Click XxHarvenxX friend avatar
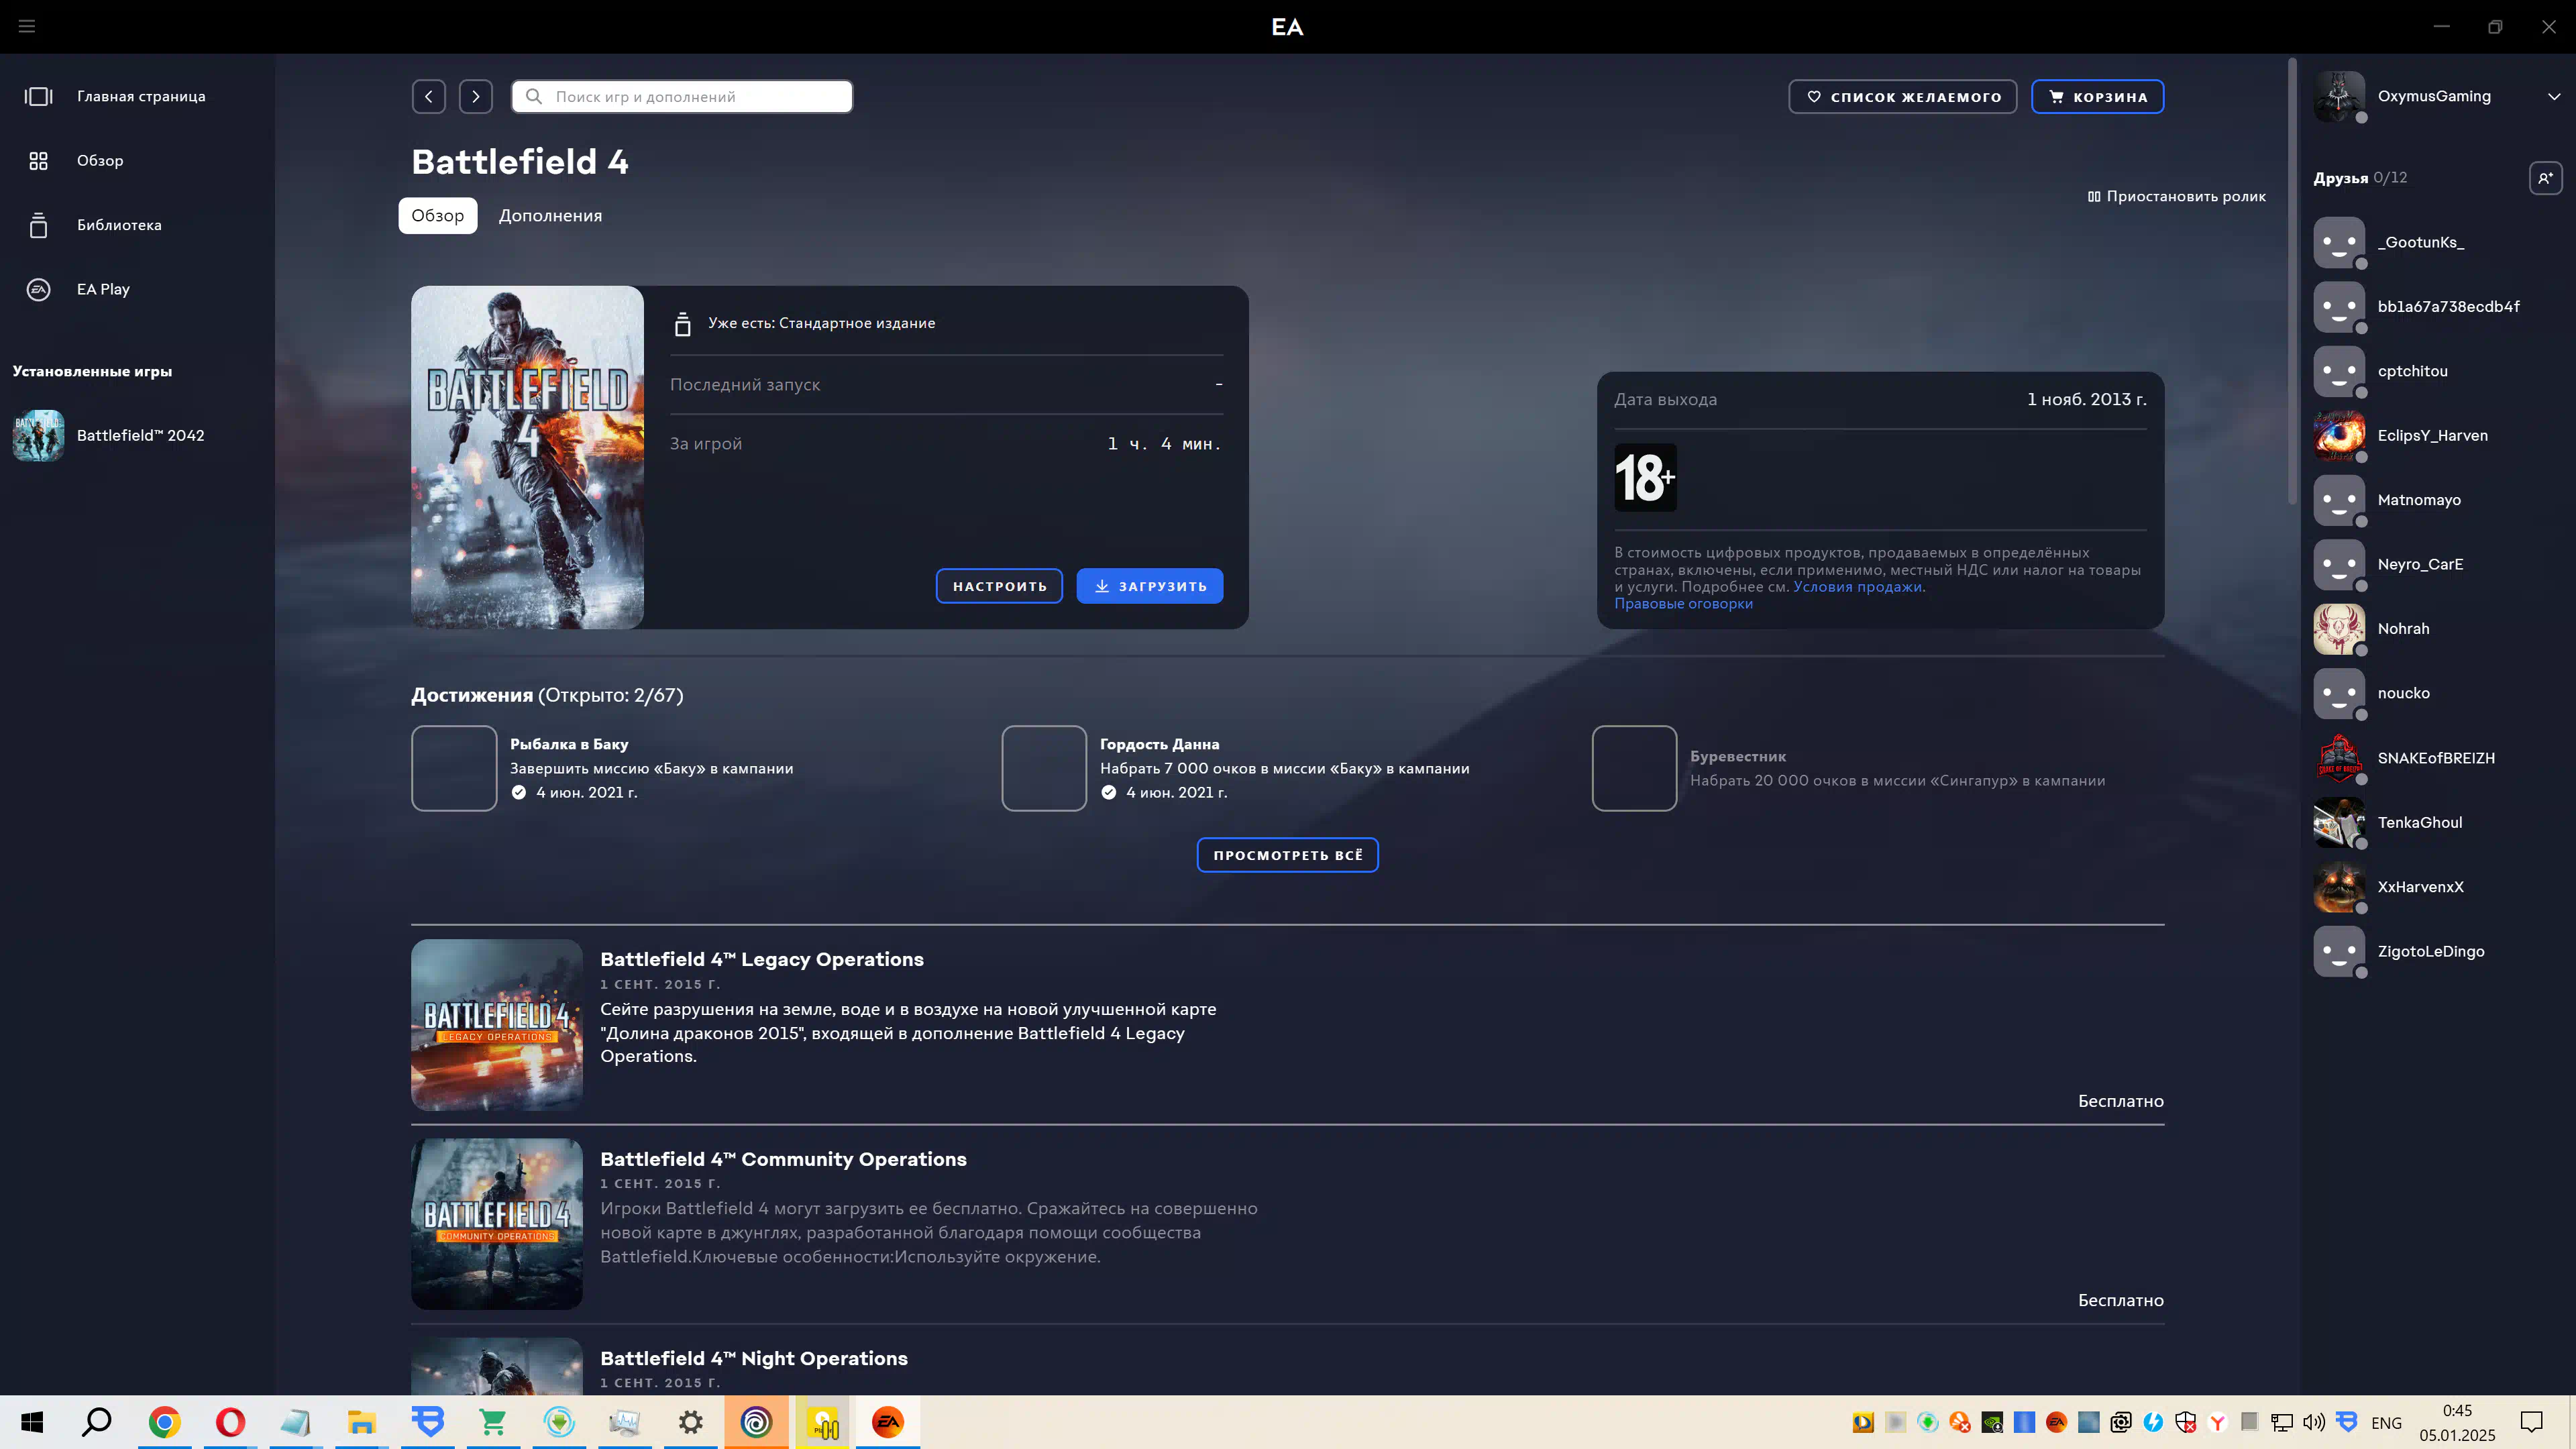The width and height of the screenshot is (2576, 1449). pos(2339,887)
